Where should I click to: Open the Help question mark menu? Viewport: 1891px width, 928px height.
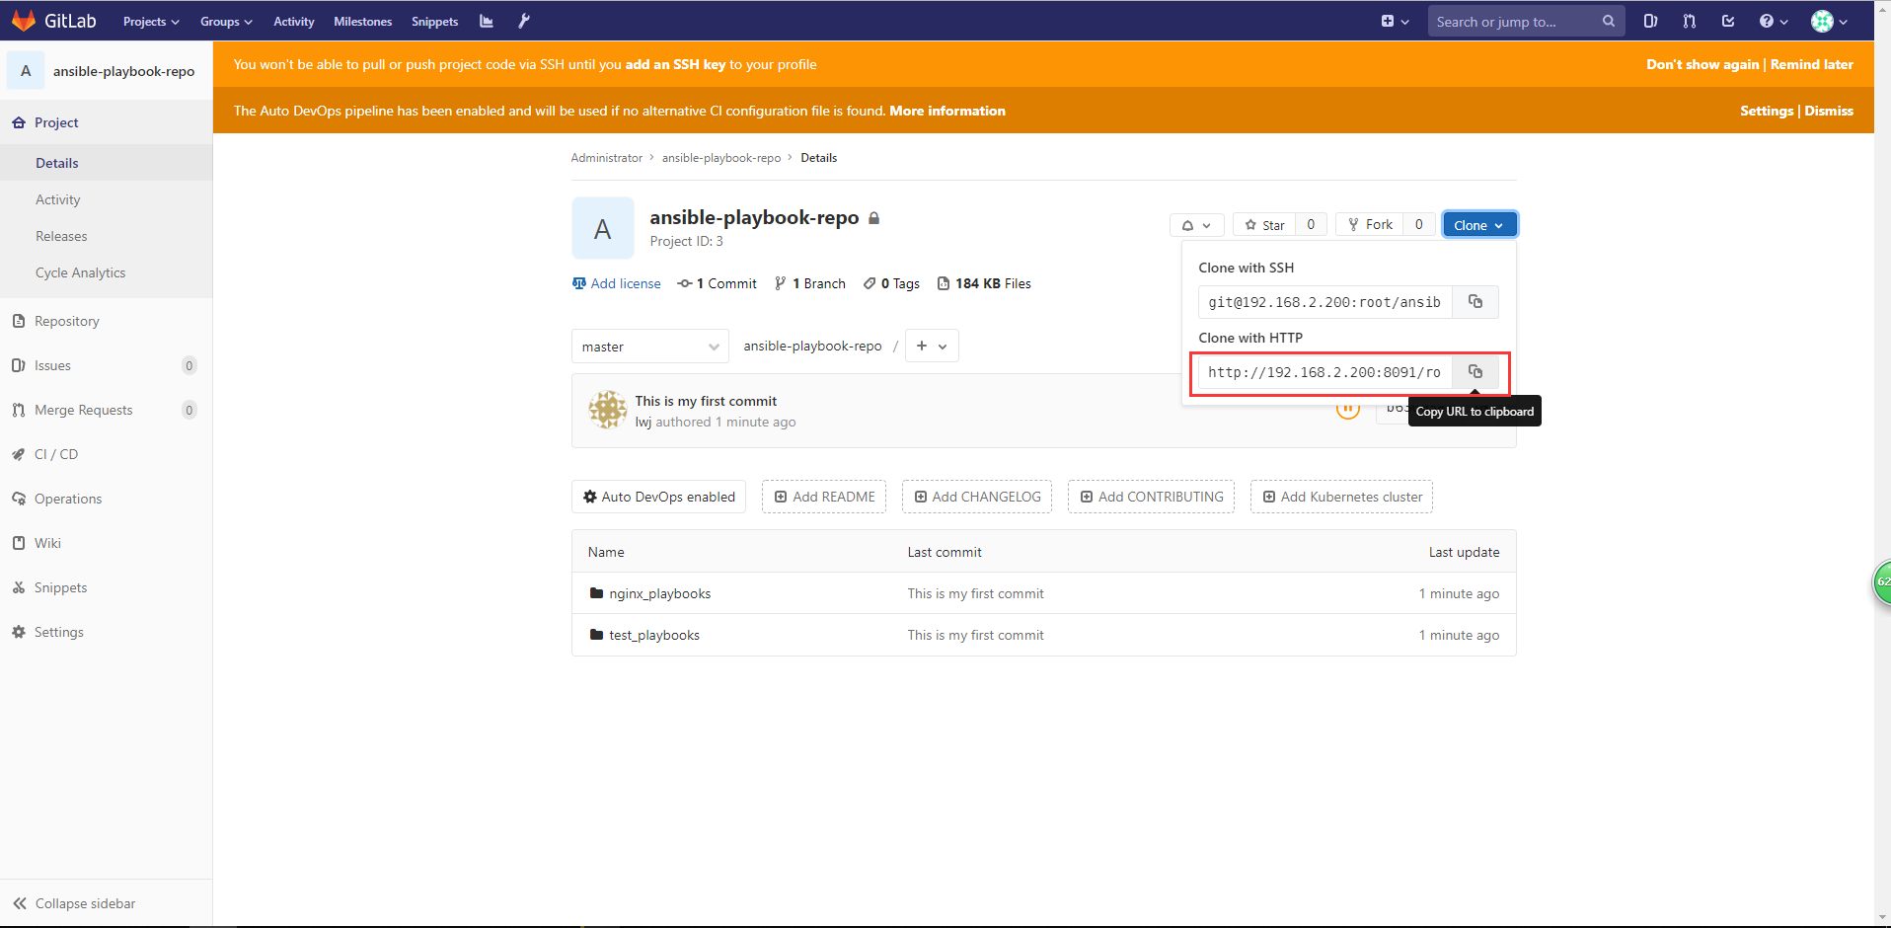tap(1774, 21)
